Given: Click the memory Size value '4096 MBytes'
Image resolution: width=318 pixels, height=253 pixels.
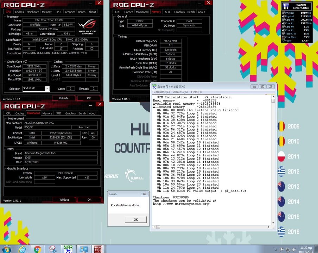Looking at the screenshot, I should coord(140,26).
